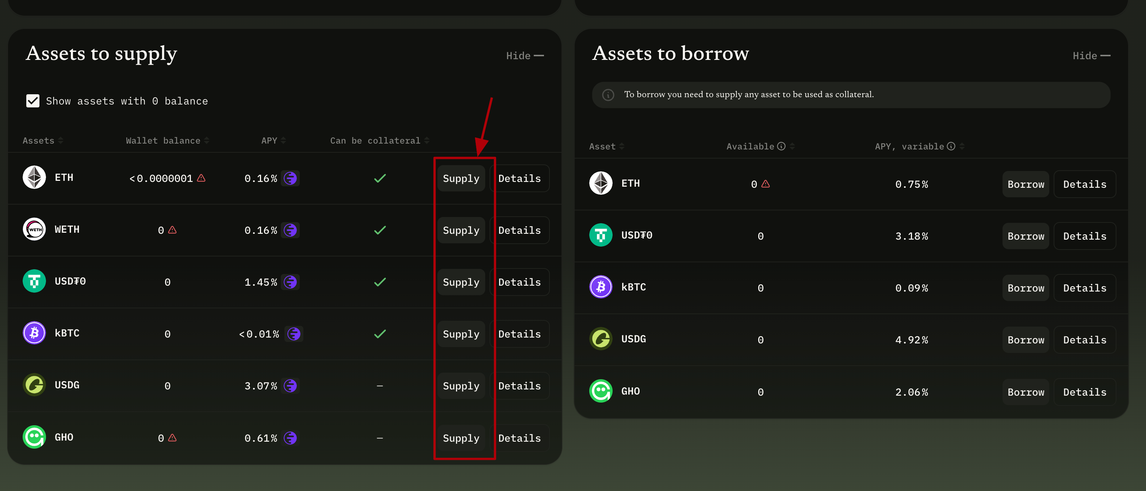Click the warning triangle next to GHO balance
This screenshot has height=491, width=1146.
click(x=173, y=438)
